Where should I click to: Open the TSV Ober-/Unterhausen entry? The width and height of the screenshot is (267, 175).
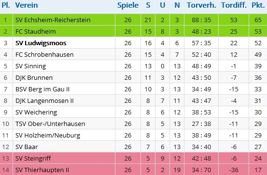pyautogui.click(x=50, y=124)
